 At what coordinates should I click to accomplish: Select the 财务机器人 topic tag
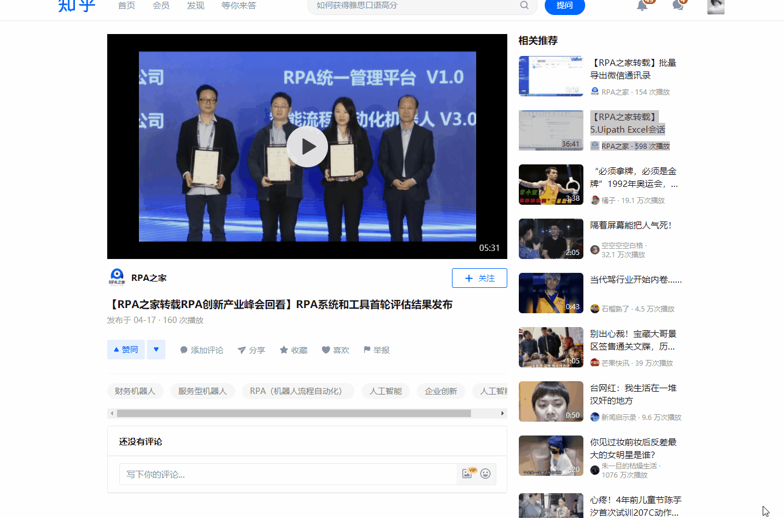click(x=135, y=391)
